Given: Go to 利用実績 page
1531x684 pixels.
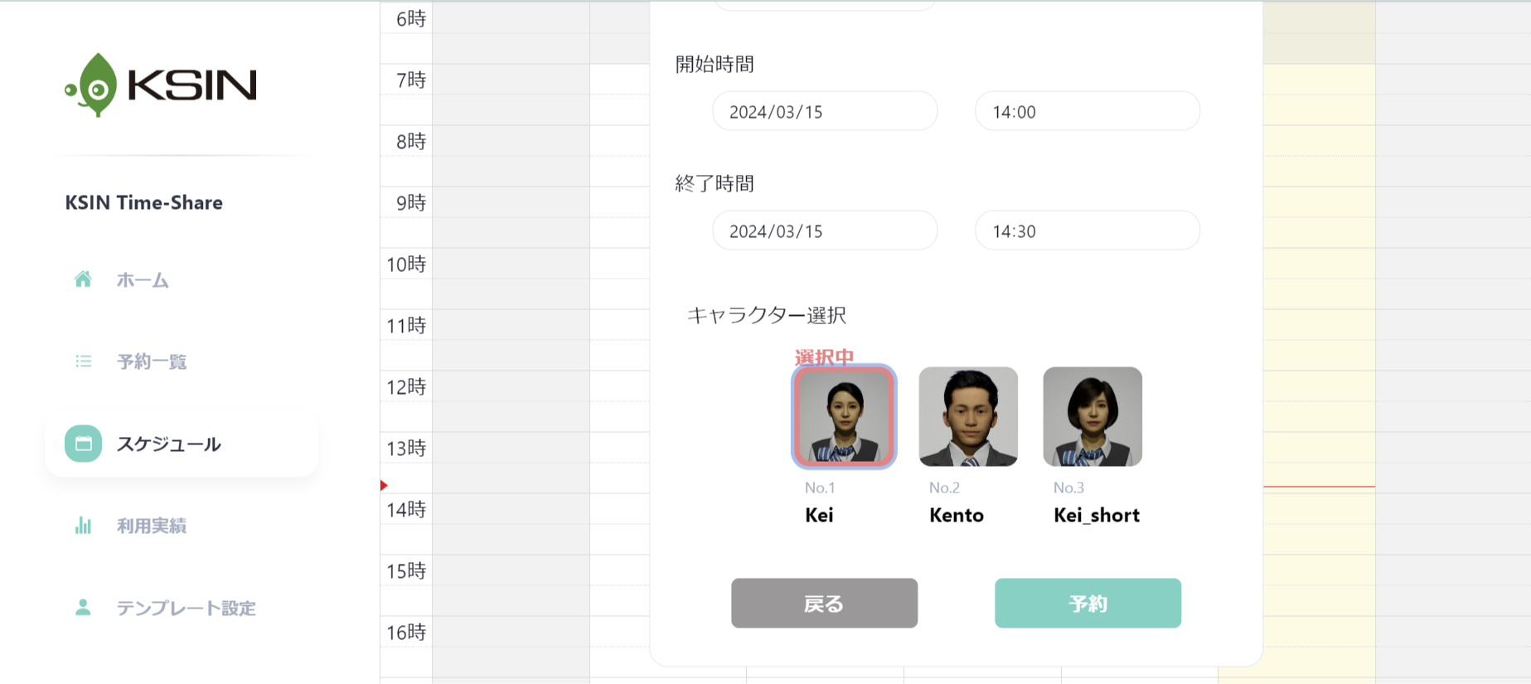Looking at the screenshot, I should pos(152,526).
